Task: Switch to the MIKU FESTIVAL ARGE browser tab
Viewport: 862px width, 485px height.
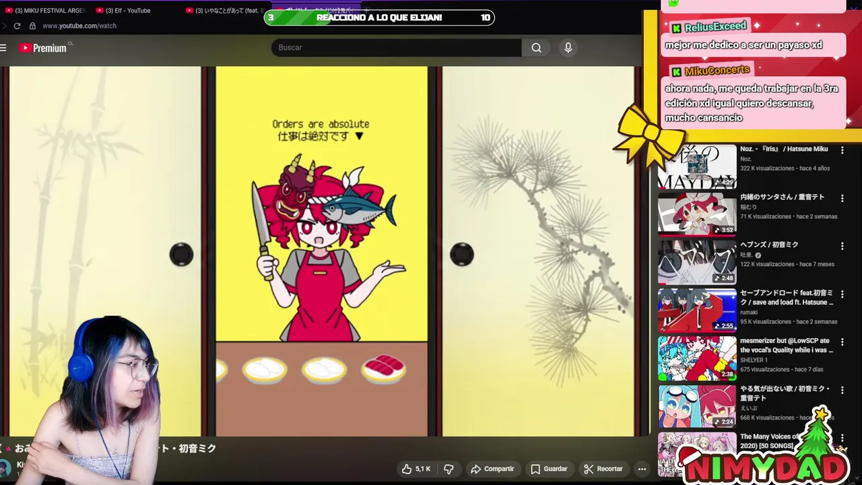Action: point(45,10)
